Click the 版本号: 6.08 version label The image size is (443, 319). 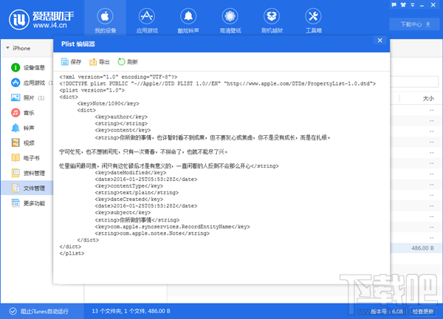(386, 312)
